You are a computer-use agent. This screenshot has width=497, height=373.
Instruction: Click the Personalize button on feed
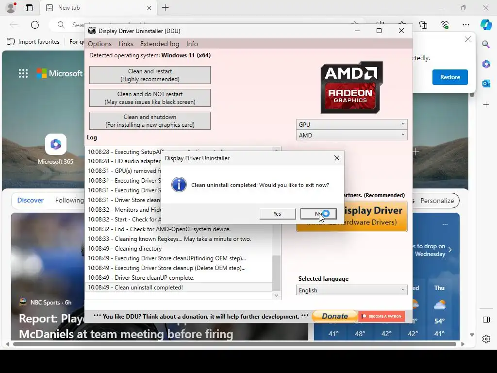pos(437,201)
